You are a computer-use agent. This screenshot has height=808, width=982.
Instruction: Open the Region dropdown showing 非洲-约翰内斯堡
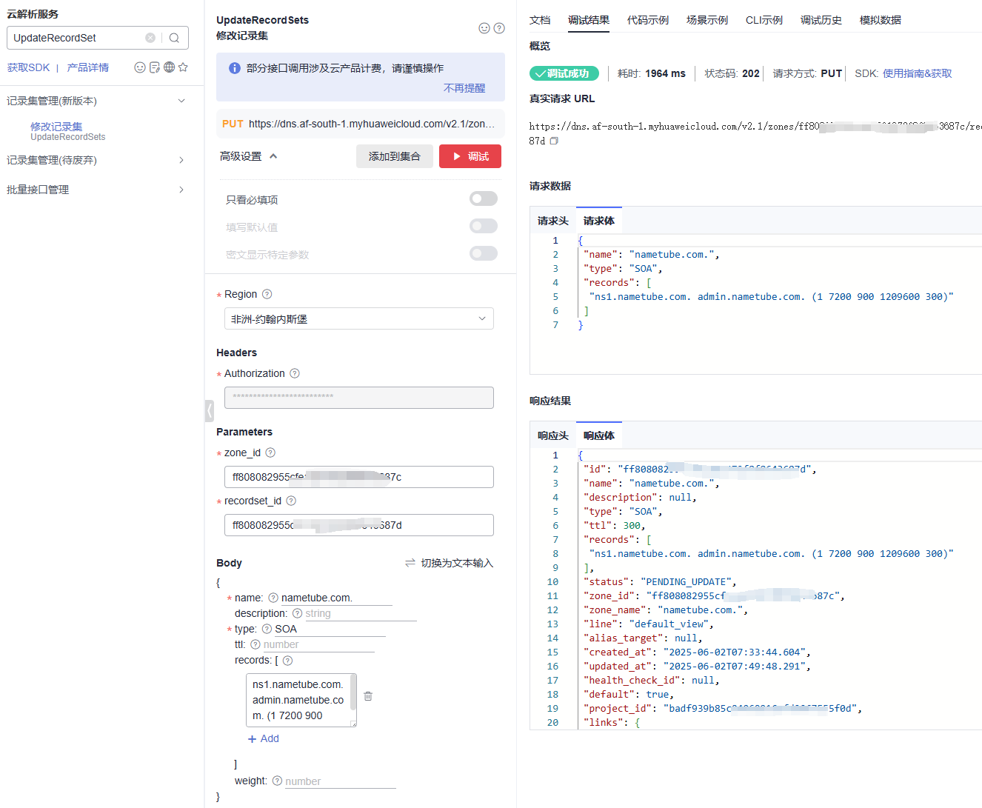358,318
